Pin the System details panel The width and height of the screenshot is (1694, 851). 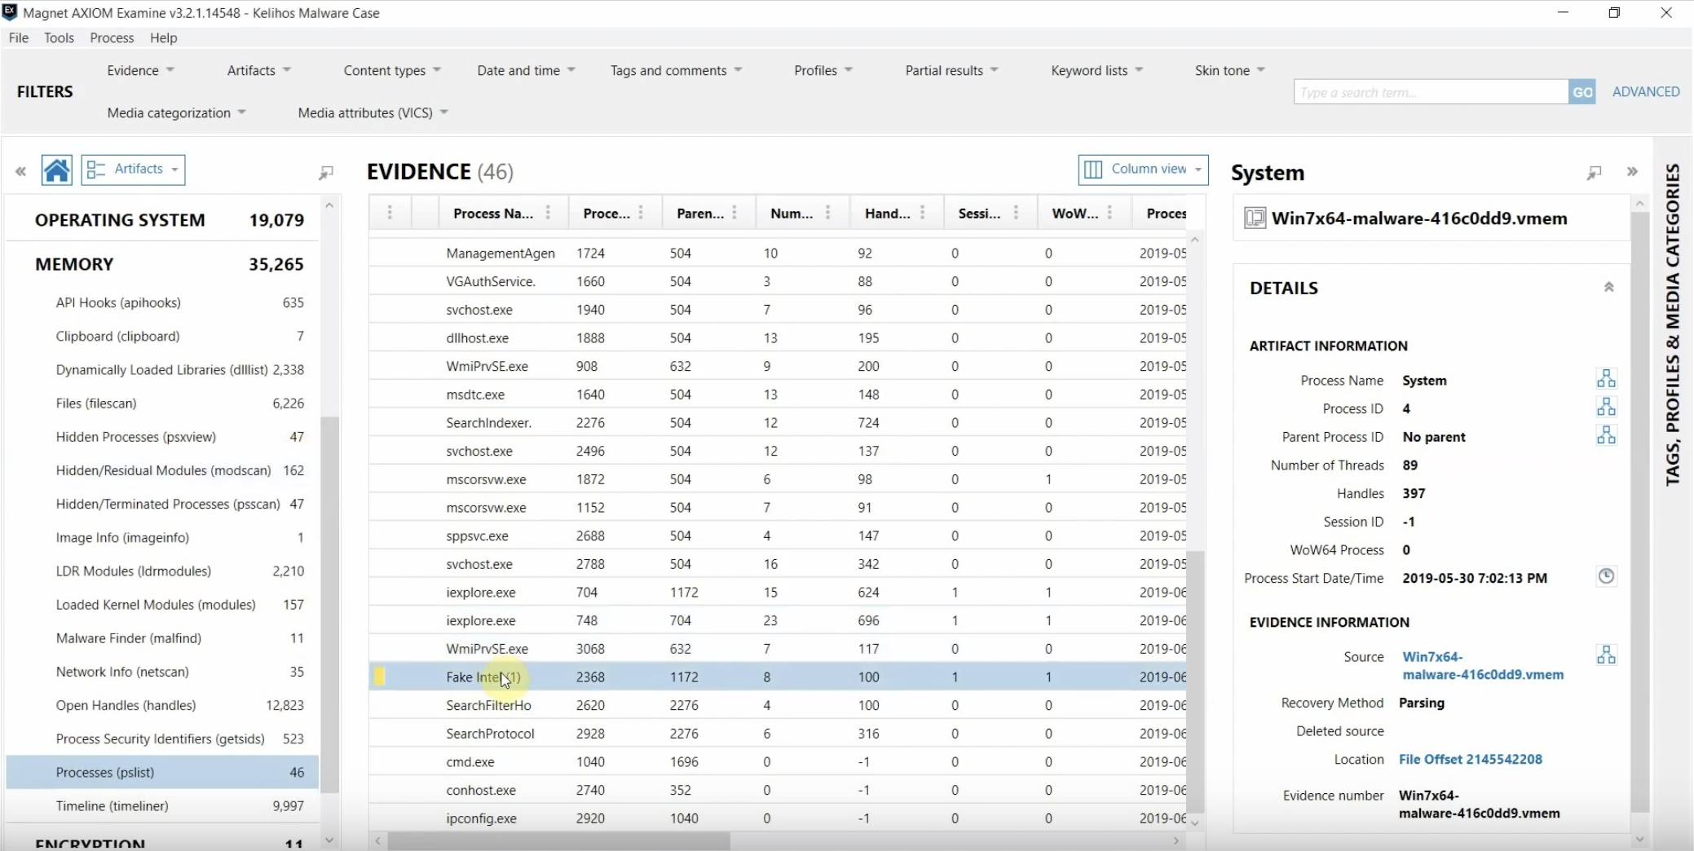pos(1594,173)
